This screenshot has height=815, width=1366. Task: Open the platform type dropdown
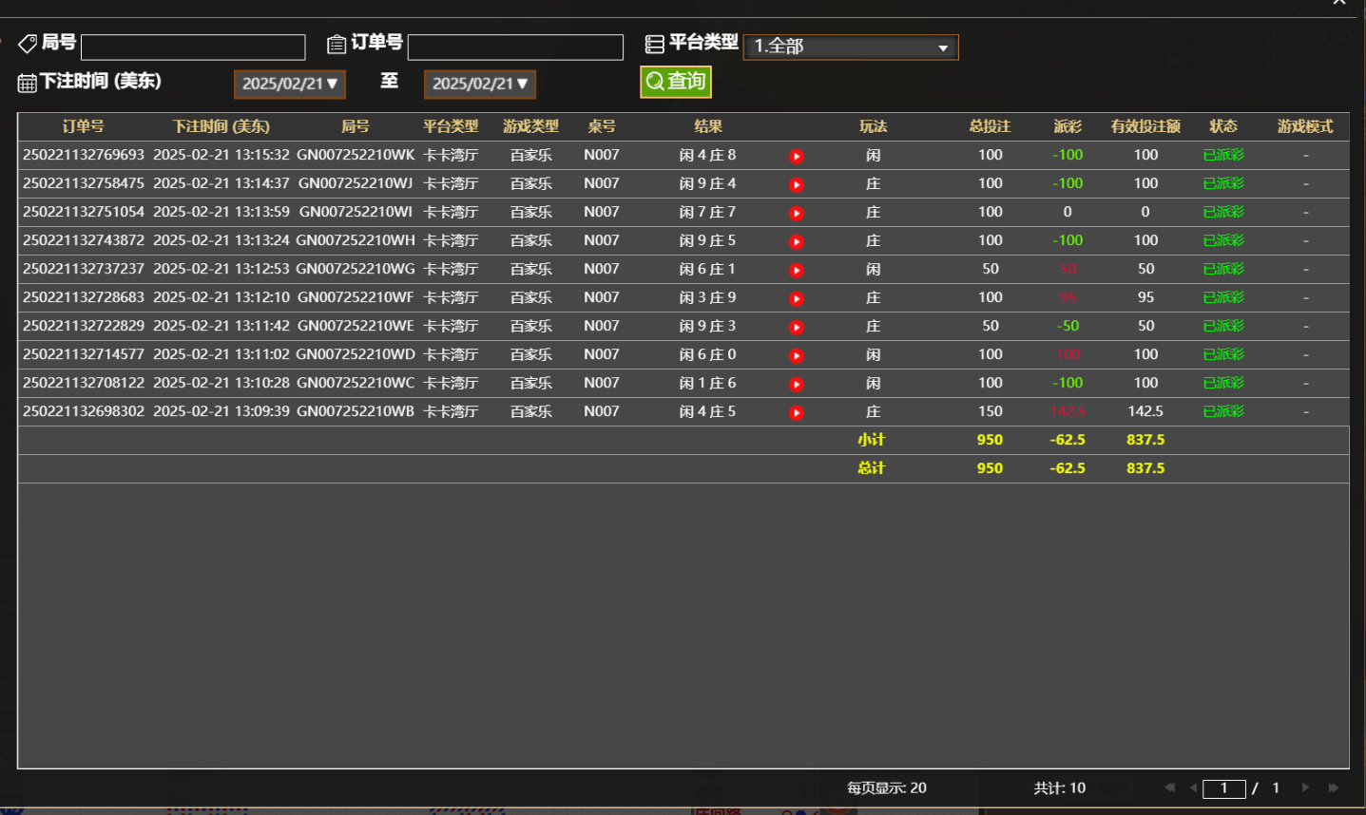(851, 47)
